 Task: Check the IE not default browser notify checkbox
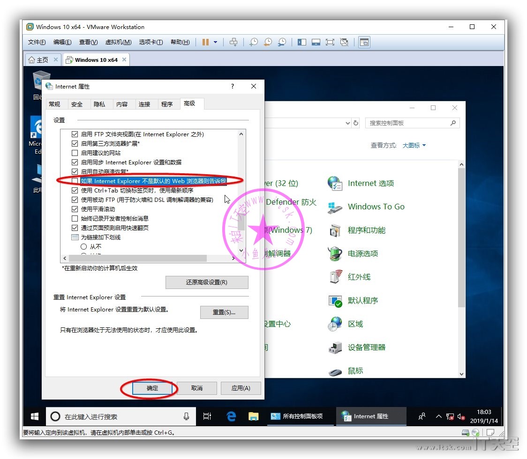pyautogui.click(x=75, y=181)
